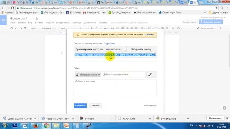Click the Подробнее link
Image resolution: width=230 pixels, height=129 pixels.
pos(109,44)
